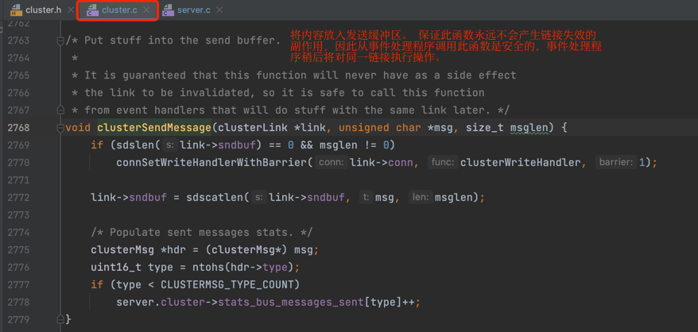Click line number 2772 in the gutter

[18, 198]
